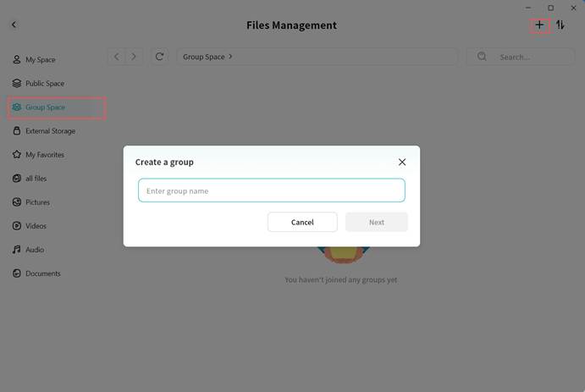This screenshot has width=585, height=392.
Task: Select Public Space in the sidebar
Action: [44, 84]
